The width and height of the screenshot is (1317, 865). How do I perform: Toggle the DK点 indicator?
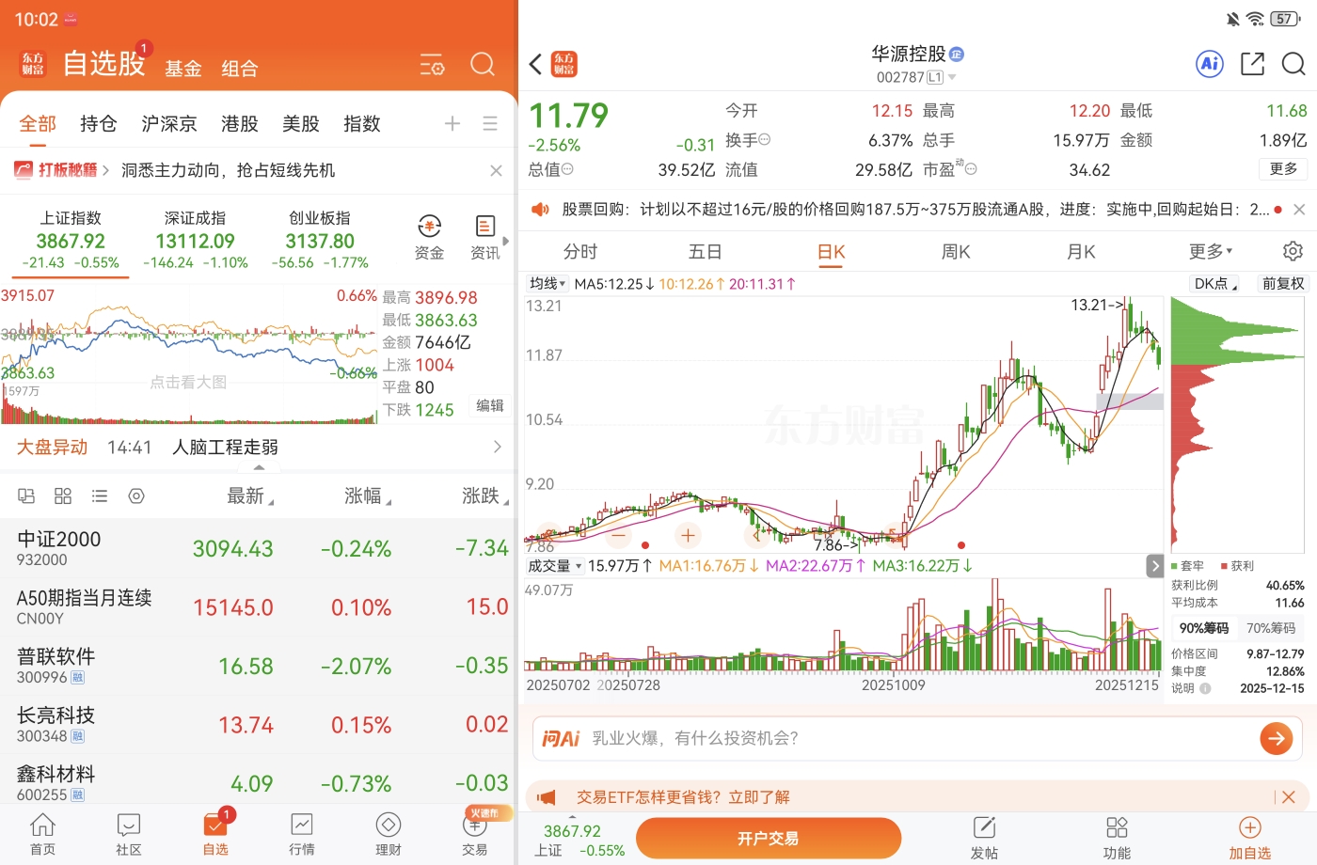pos(1215,284)
